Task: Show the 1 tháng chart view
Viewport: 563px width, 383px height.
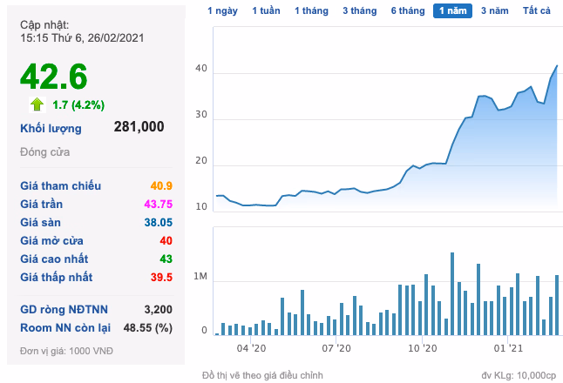Action: coord(311,10)
